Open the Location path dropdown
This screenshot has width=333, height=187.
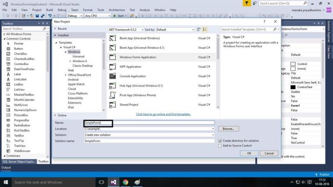click(213, 129)
